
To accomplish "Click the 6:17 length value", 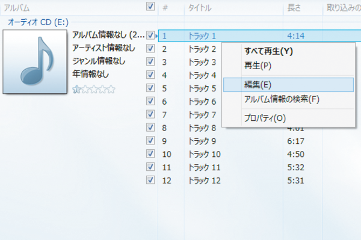I will [295, 141].
